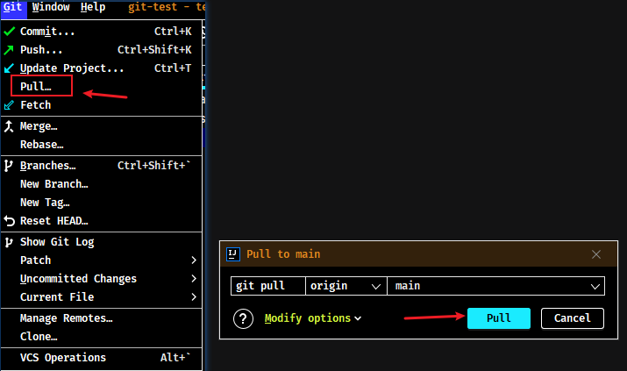
Task: Expand Modify options
Action: 313,318
